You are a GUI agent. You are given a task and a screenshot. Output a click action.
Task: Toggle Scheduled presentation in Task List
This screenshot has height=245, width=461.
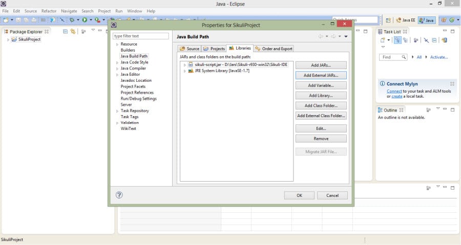(x=406, y=40)
